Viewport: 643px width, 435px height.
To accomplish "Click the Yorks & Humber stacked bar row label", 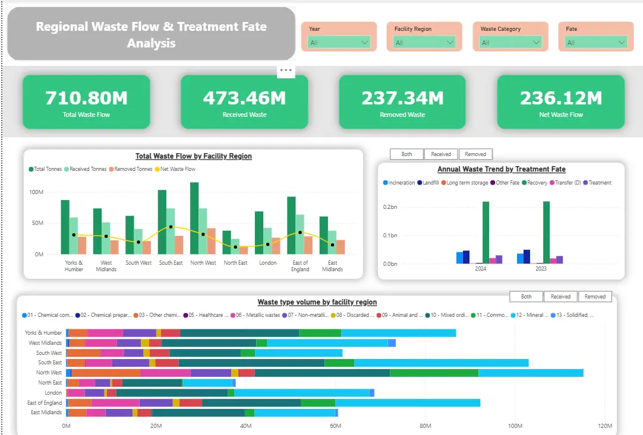I will pyautogui.click(x=43, y=333).
